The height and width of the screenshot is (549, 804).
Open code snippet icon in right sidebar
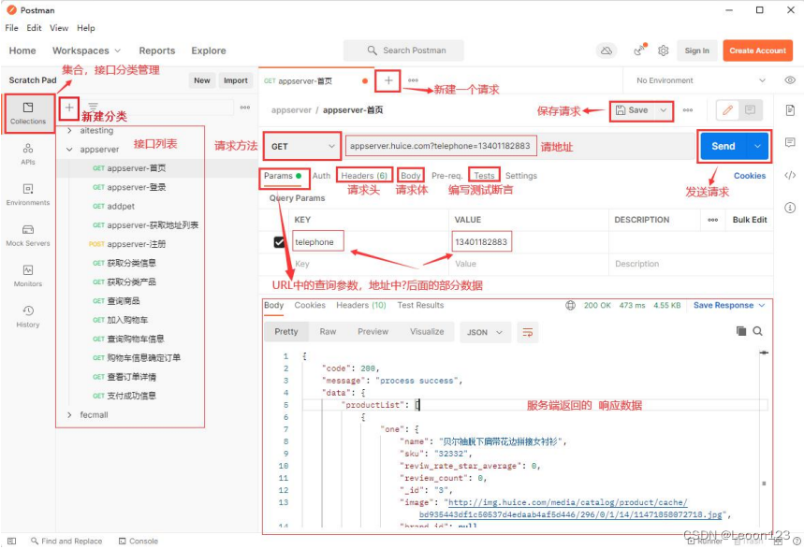[790, 175]
